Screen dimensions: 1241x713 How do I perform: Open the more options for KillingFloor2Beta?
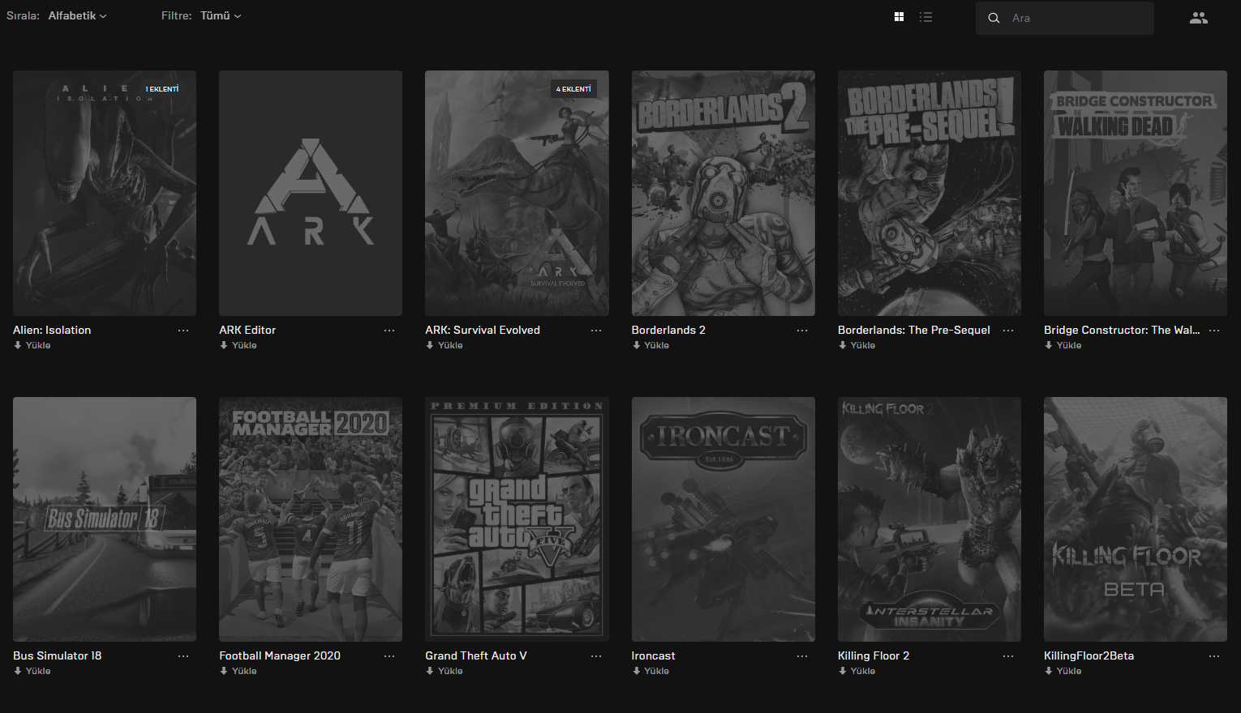(x=1214, y=656)
